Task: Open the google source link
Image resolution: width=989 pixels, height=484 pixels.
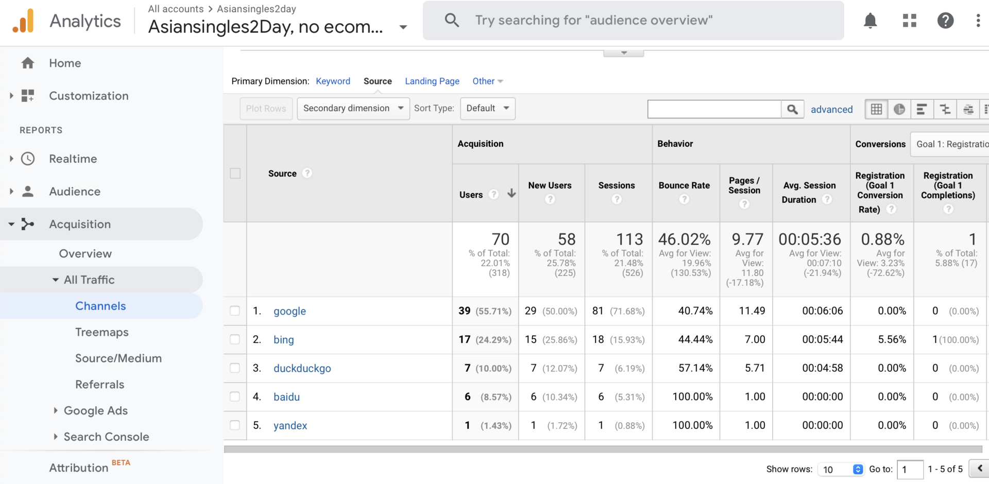Action: pyautogui.click(x=289, y=311)
